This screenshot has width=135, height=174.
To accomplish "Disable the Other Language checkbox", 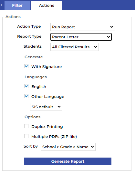I will pyautogui.click(x=26, y=96).
